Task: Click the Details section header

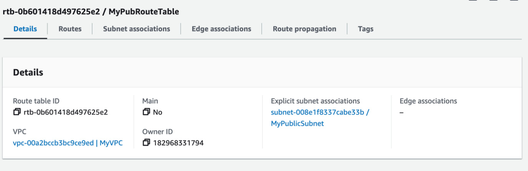Action: [x=28, y=72]
